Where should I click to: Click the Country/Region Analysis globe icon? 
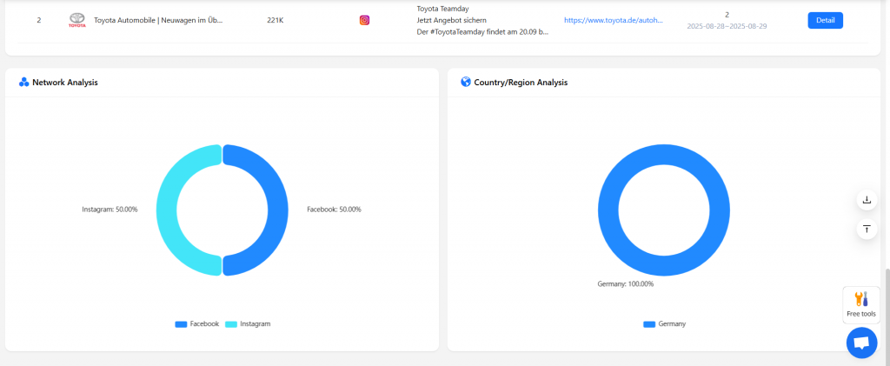(x=466, y=83)
